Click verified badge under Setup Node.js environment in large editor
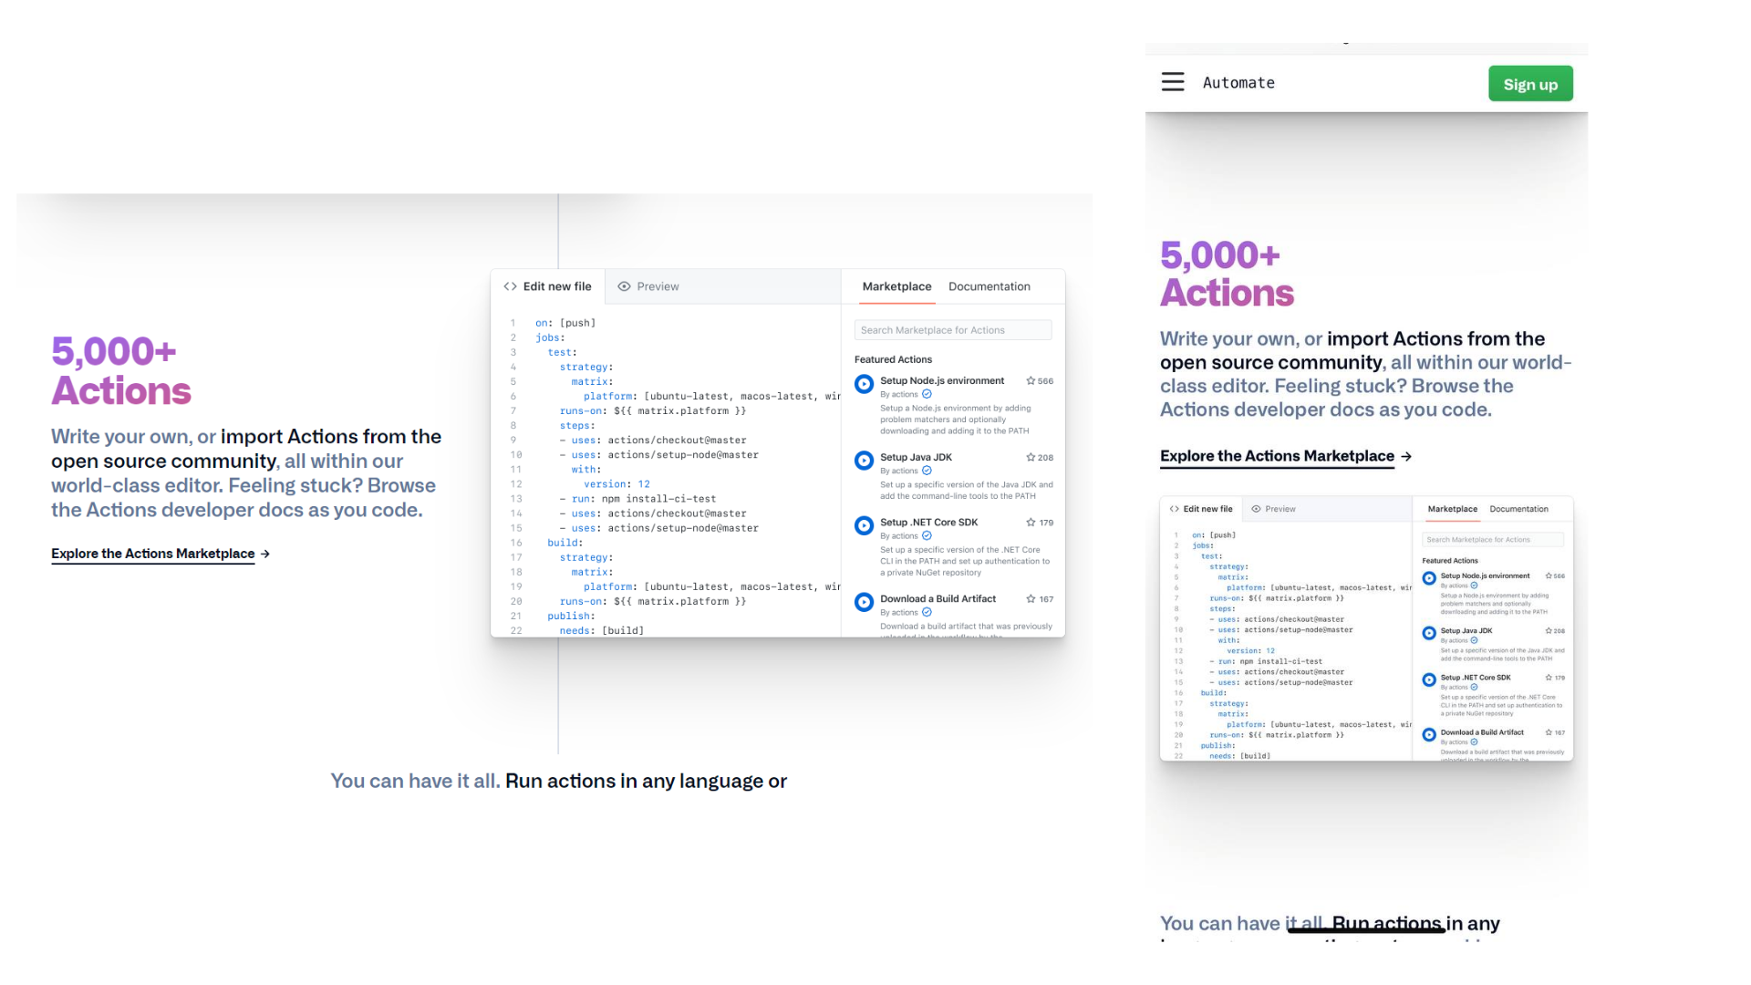The height and width of the screenshot is (985, 1751). [x=927, y=394]
